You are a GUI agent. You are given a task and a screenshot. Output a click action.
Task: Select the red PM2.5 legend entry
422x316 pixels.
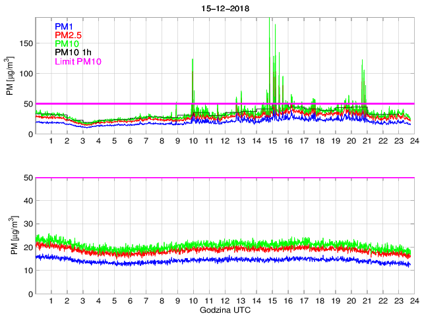tap(68, 35)
